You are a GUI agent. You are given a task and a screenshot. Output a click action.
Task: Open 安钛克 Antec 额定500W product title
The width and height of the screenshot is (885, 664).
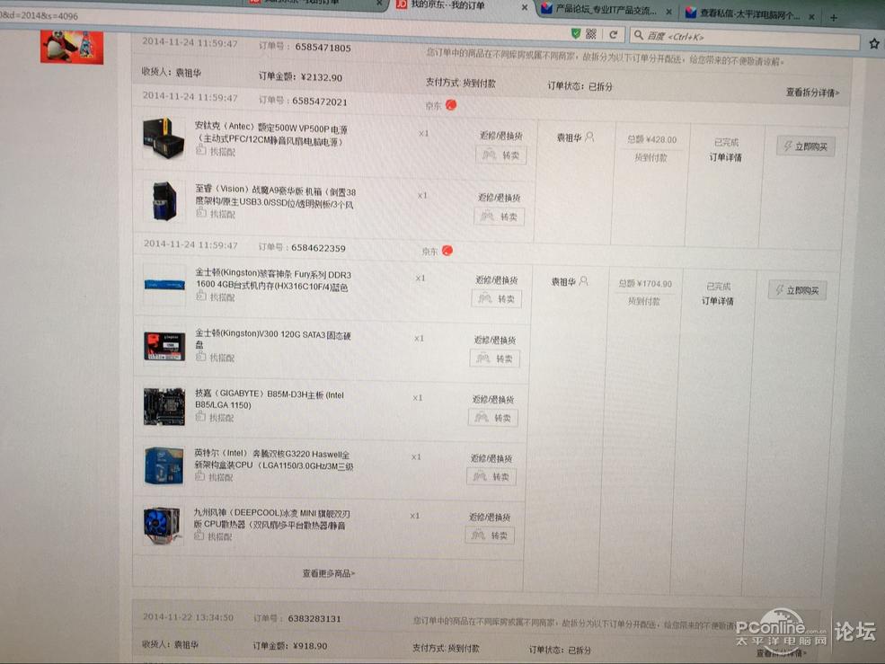271,135
